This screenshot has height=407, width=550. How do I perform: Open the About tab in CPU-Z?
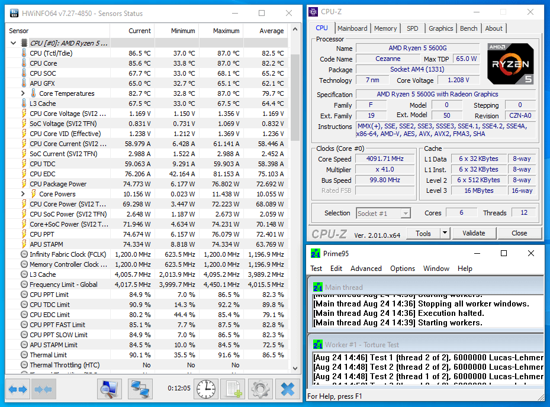coord(494,28)
